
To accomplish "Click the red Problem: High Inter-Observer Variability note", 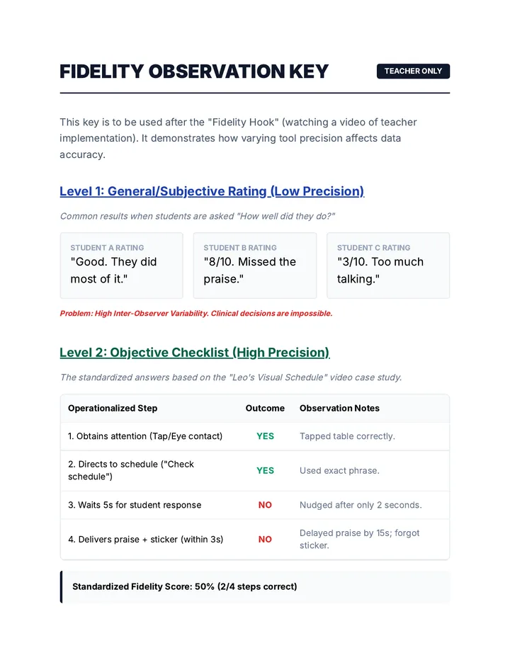I will (x=195, y=313).
